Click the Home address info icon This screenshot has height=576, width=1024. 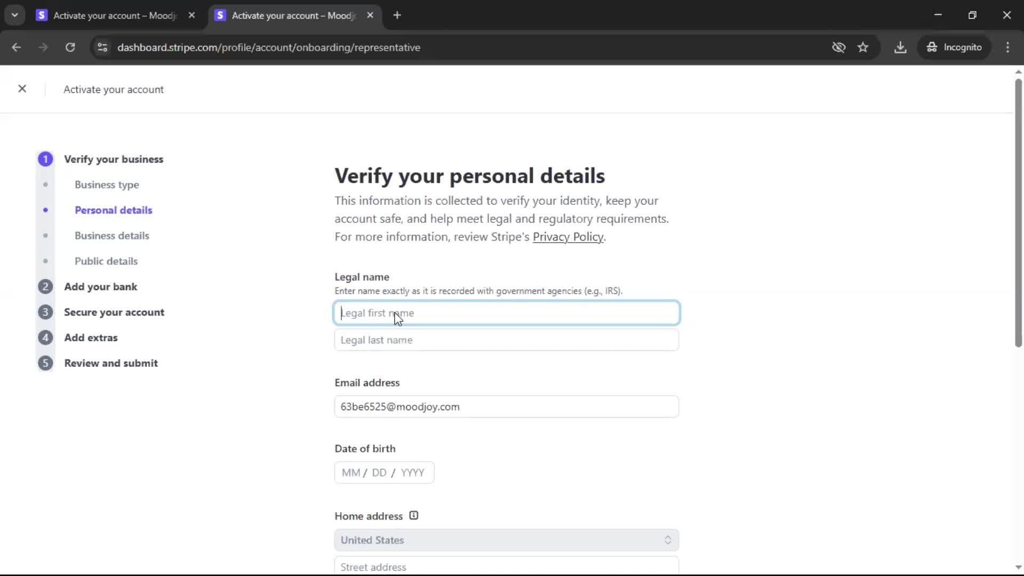(x=414, y=516)
